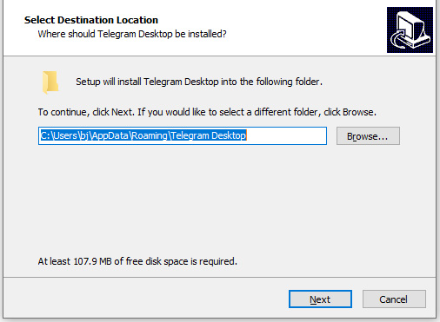Image resolution: width=440 pixels, height=322 pixels.
Task: Click the Next button
Action: coord(320,299)
